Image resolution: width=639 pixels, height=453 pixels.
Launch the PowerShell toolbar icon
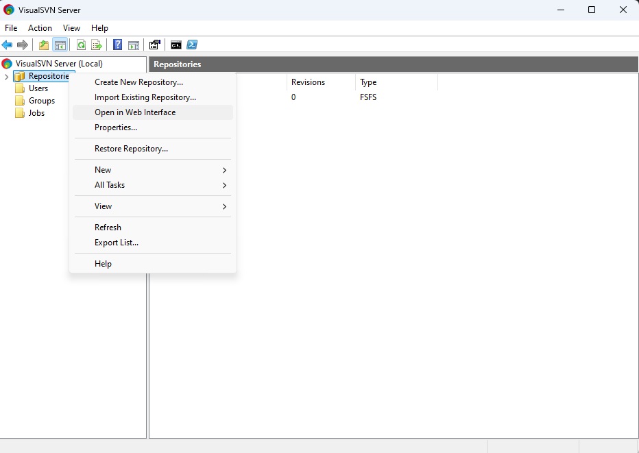pos(193,45)
